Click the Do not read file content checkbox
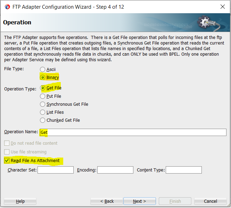The image size is (231, 208). click(x=7, y=143)
